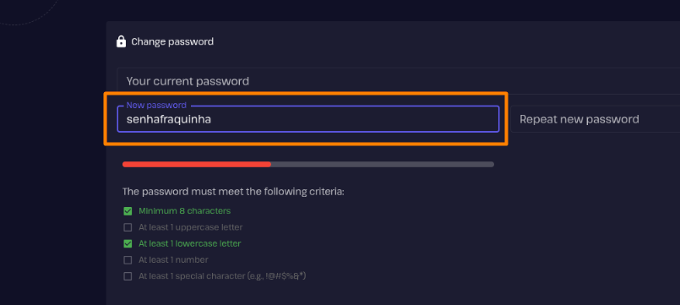Click the green At least 1 lowercase letter label

tap(190, 244)
